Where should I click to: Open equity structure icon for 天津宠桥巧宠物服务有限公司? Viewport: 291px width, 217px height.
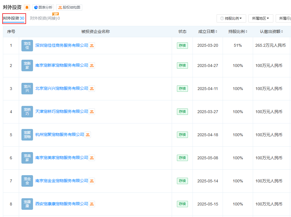[92, 112]
